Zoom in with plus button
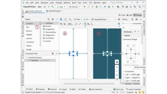This screenshot has width=167, height=94. tap(117, 67)
